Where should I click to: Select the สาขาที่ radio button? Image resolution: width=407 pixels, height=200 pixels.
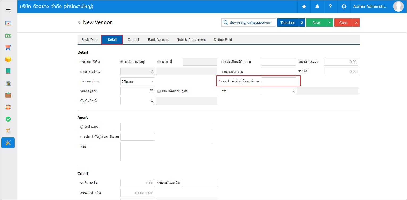[x=159, y=62]
